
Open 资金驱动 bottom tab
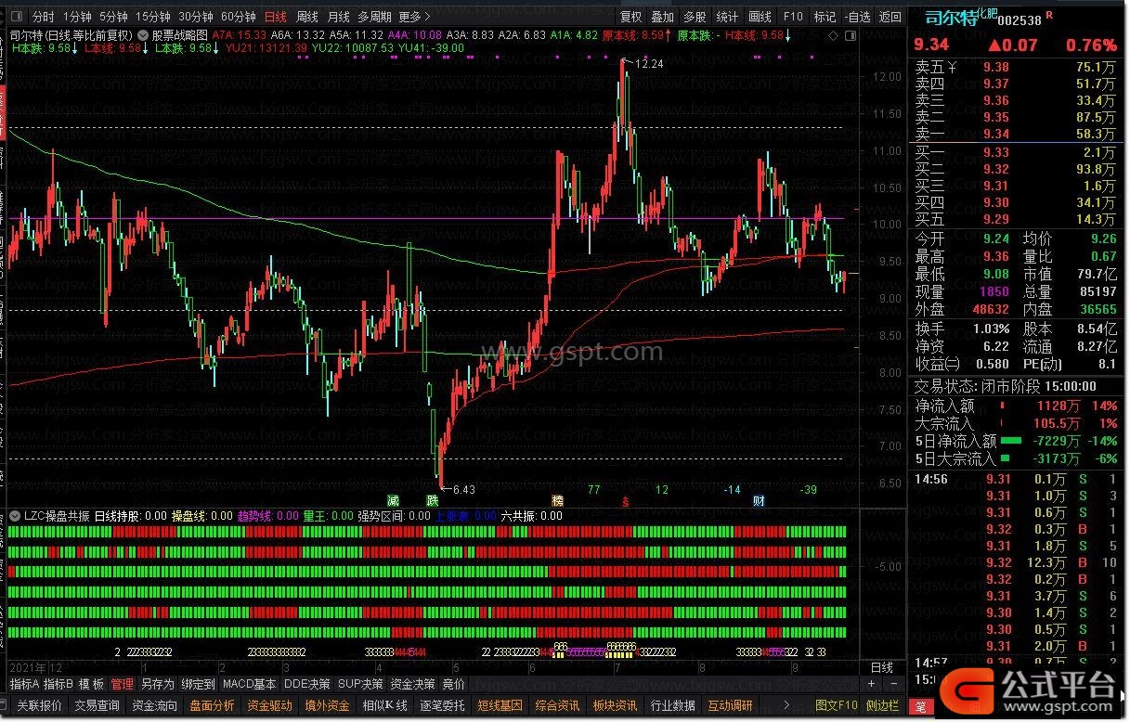tap(270, 705)
